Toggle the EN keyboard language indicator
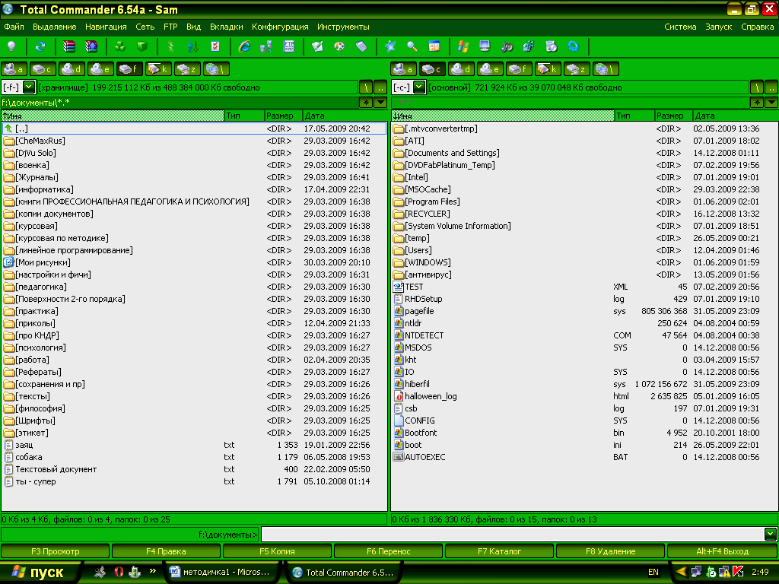Viewport: 779px width, 584px height. [653, 572]
